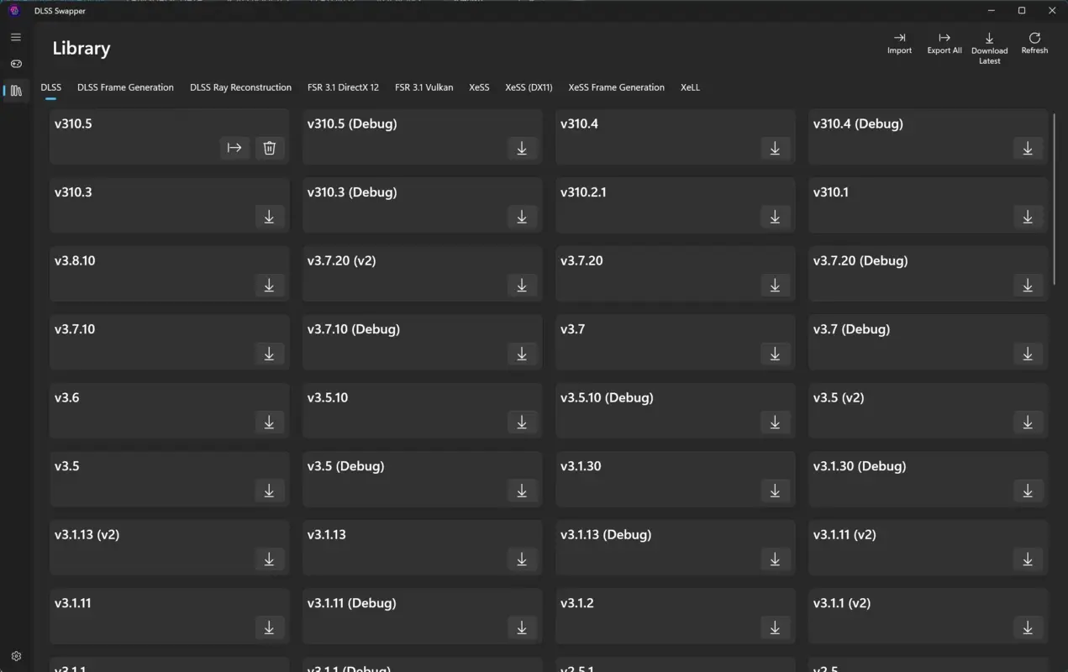Download the v3.1.2 DLSS DLL
1068x672 pixels.
(x=775, y=627)
